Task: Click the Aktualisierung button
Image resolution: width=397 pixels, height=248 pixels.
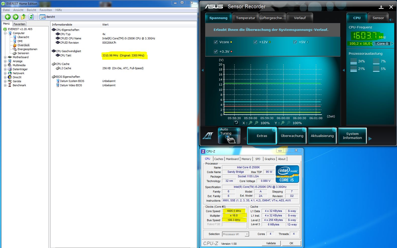Action: 322,136
